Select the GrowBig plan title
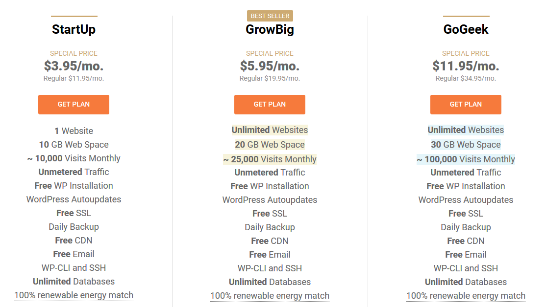546x307 pixels. click(270, 29)
